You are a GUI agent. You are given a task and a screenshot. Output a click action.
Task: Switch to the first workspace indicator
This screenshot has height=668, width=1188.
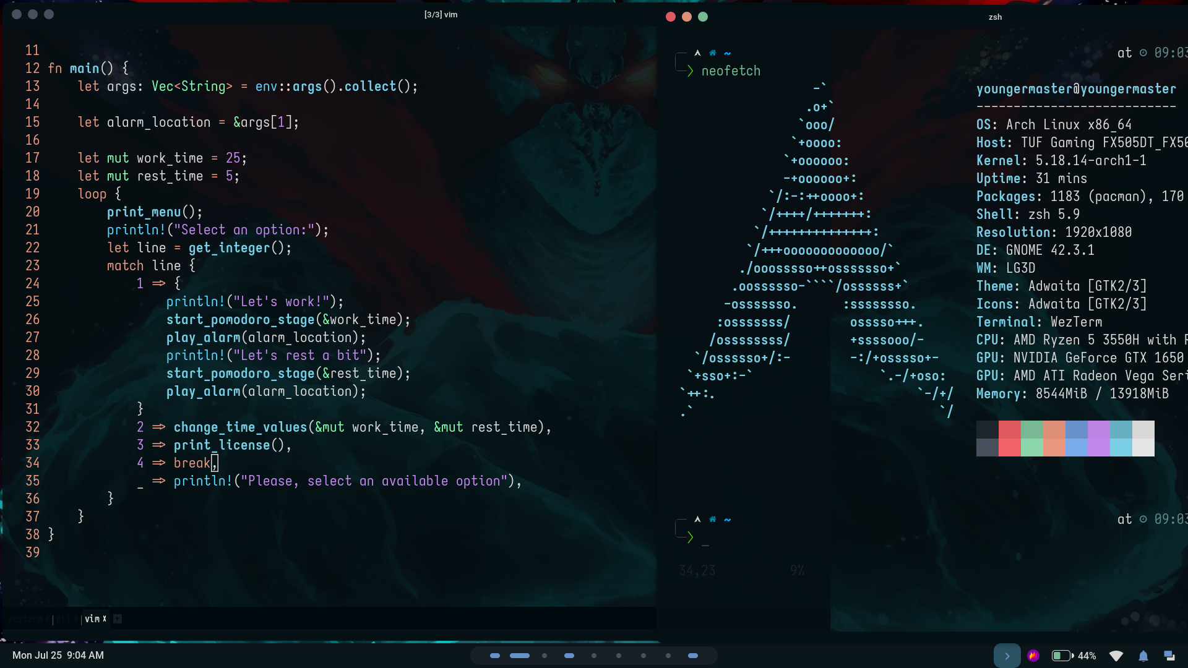[x=495, y=656]
